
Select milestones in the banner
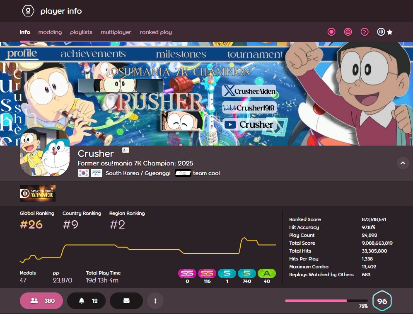[x=181, y=54]
